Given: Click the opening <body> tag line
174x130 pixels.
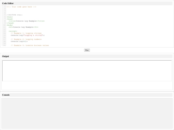Looking at the screenshot, I should pyautogui.click(x=10, y=25).
